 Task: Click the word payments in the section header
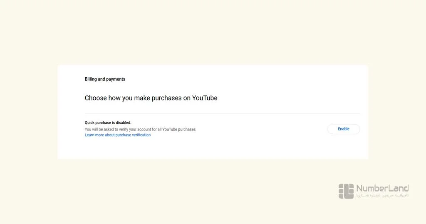point(116,79)
